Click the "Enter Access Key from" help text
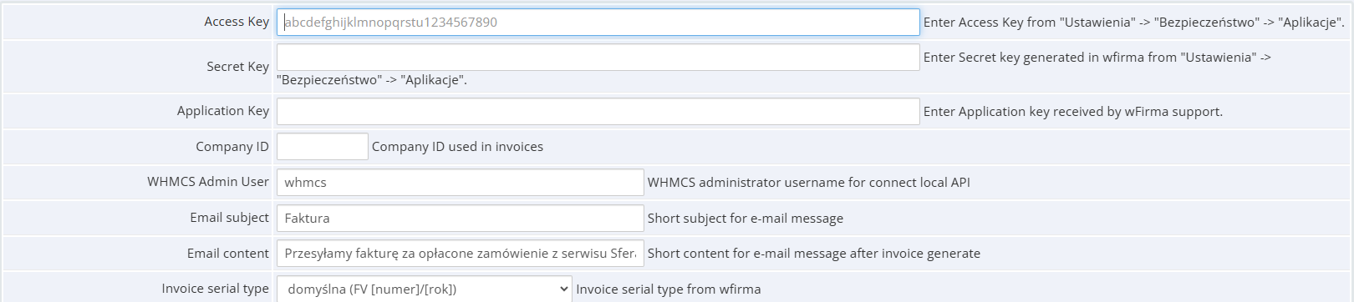Screen dimensions: 1354x302 click(x=1134, y=23)
